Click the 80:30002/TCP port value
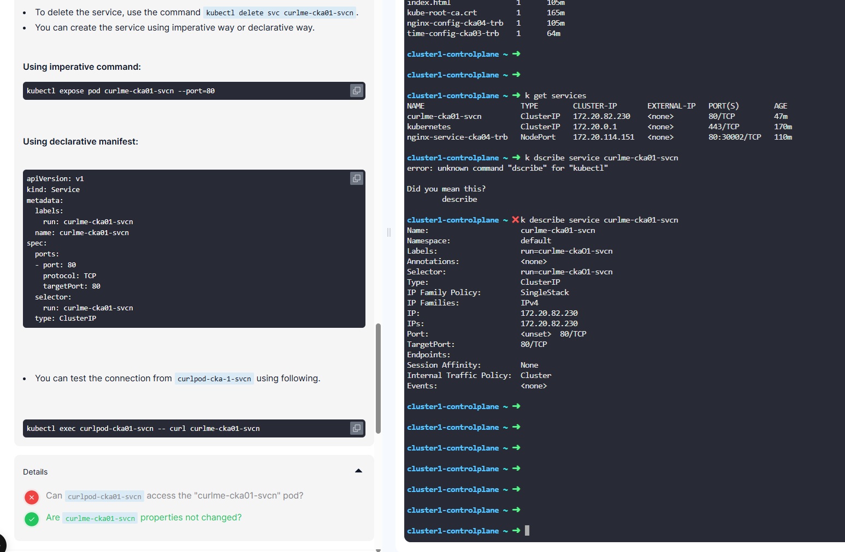Screen dimensions: 845x552 point(735,137)
